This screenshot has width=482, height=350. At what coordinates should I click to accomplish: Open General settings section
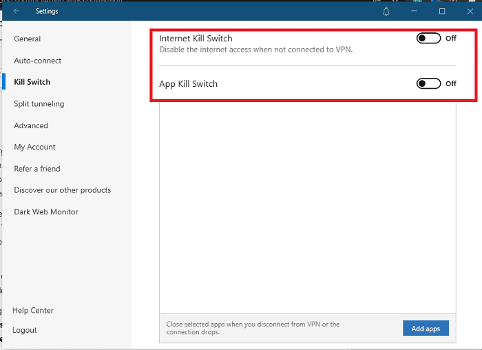click(x=28, y=39)
